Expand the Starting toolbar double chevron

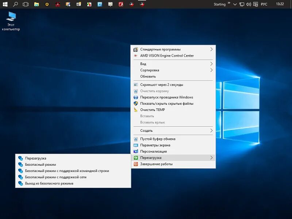pos(229,3)
